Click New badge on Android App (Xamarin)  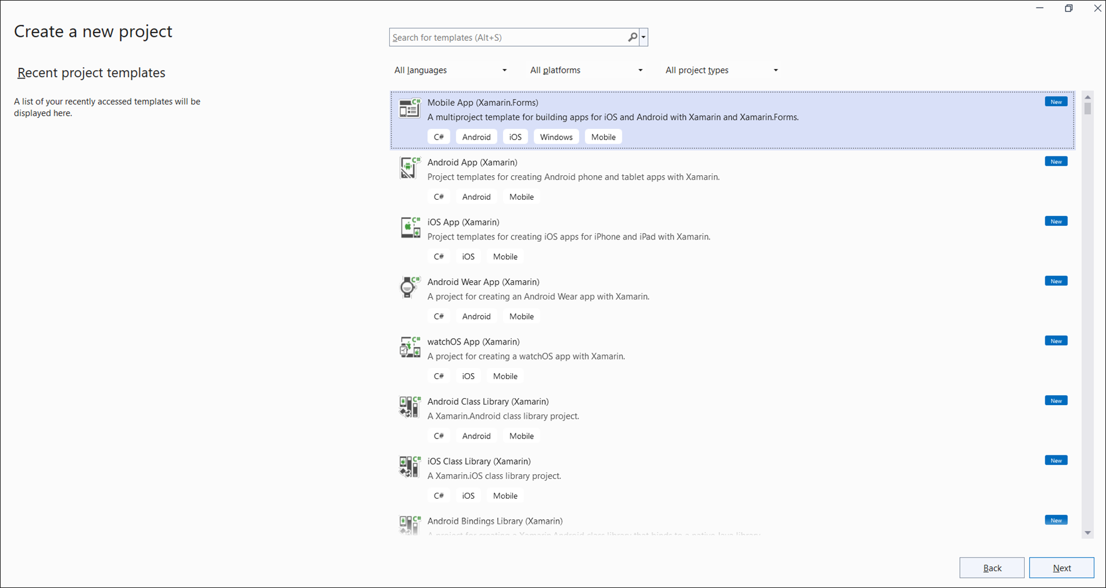click(1056, 161)
